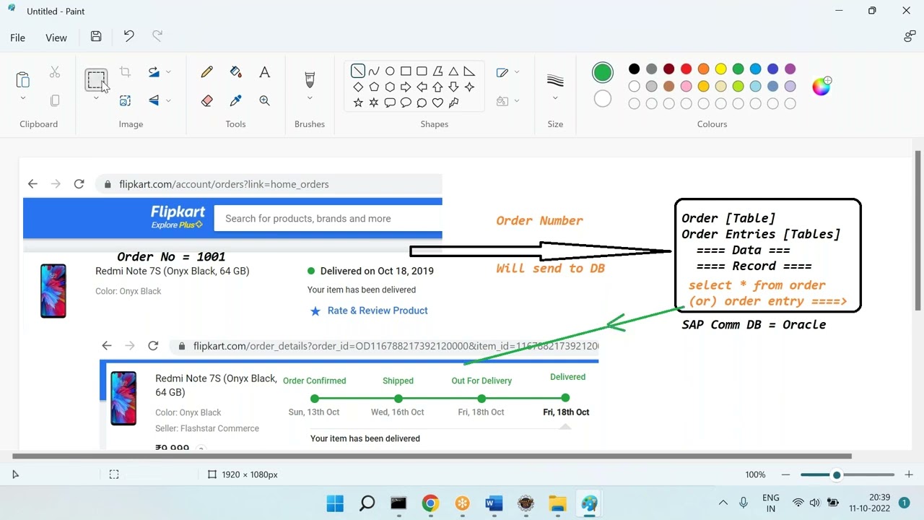924x520 pixels.
Task: Select the Magnifier tool
Action: (x=264, y=101)
